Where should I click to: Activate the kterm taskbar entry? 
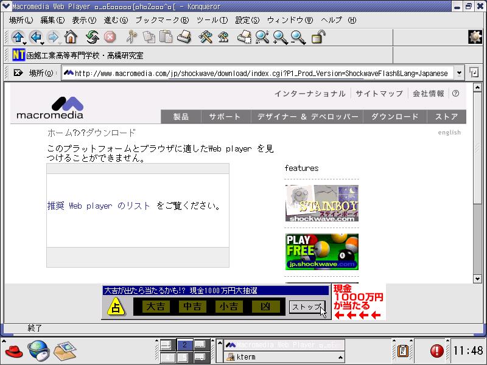pyautogui.click(x=284, y=357)
